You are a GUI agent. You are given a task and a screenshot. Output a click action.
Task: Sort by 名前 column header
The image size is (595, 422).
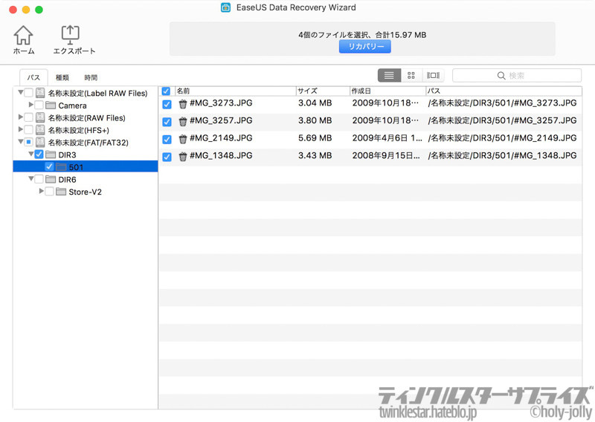(x=235, y=91)
